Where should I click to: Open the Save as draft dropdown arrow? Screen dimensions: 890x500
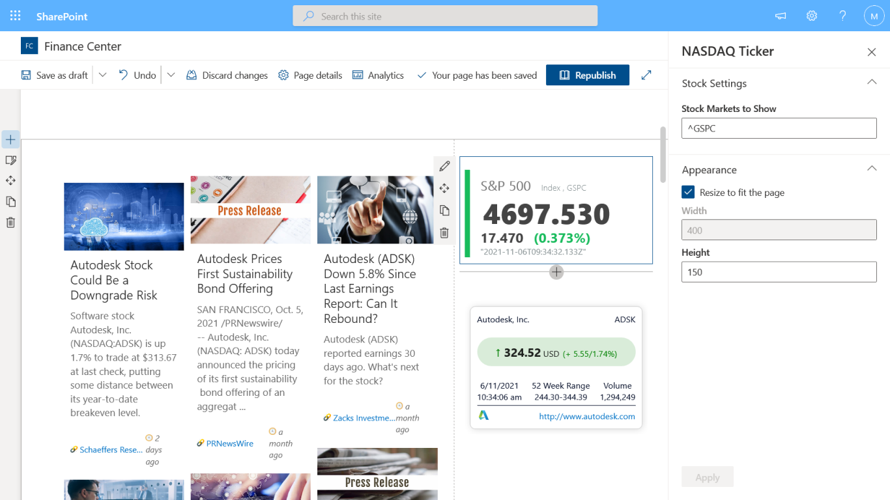click(x=103, y=75)
